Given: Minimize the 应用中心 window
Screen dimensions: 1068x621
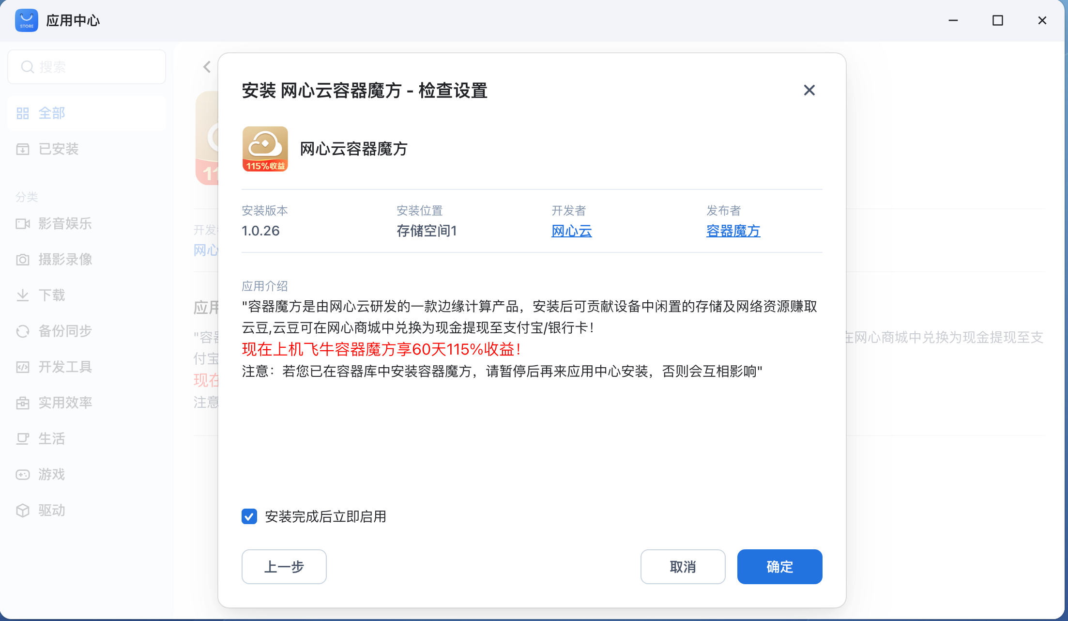Looking at the screenshot, I should pyautogui.click(x=953, y=20).
